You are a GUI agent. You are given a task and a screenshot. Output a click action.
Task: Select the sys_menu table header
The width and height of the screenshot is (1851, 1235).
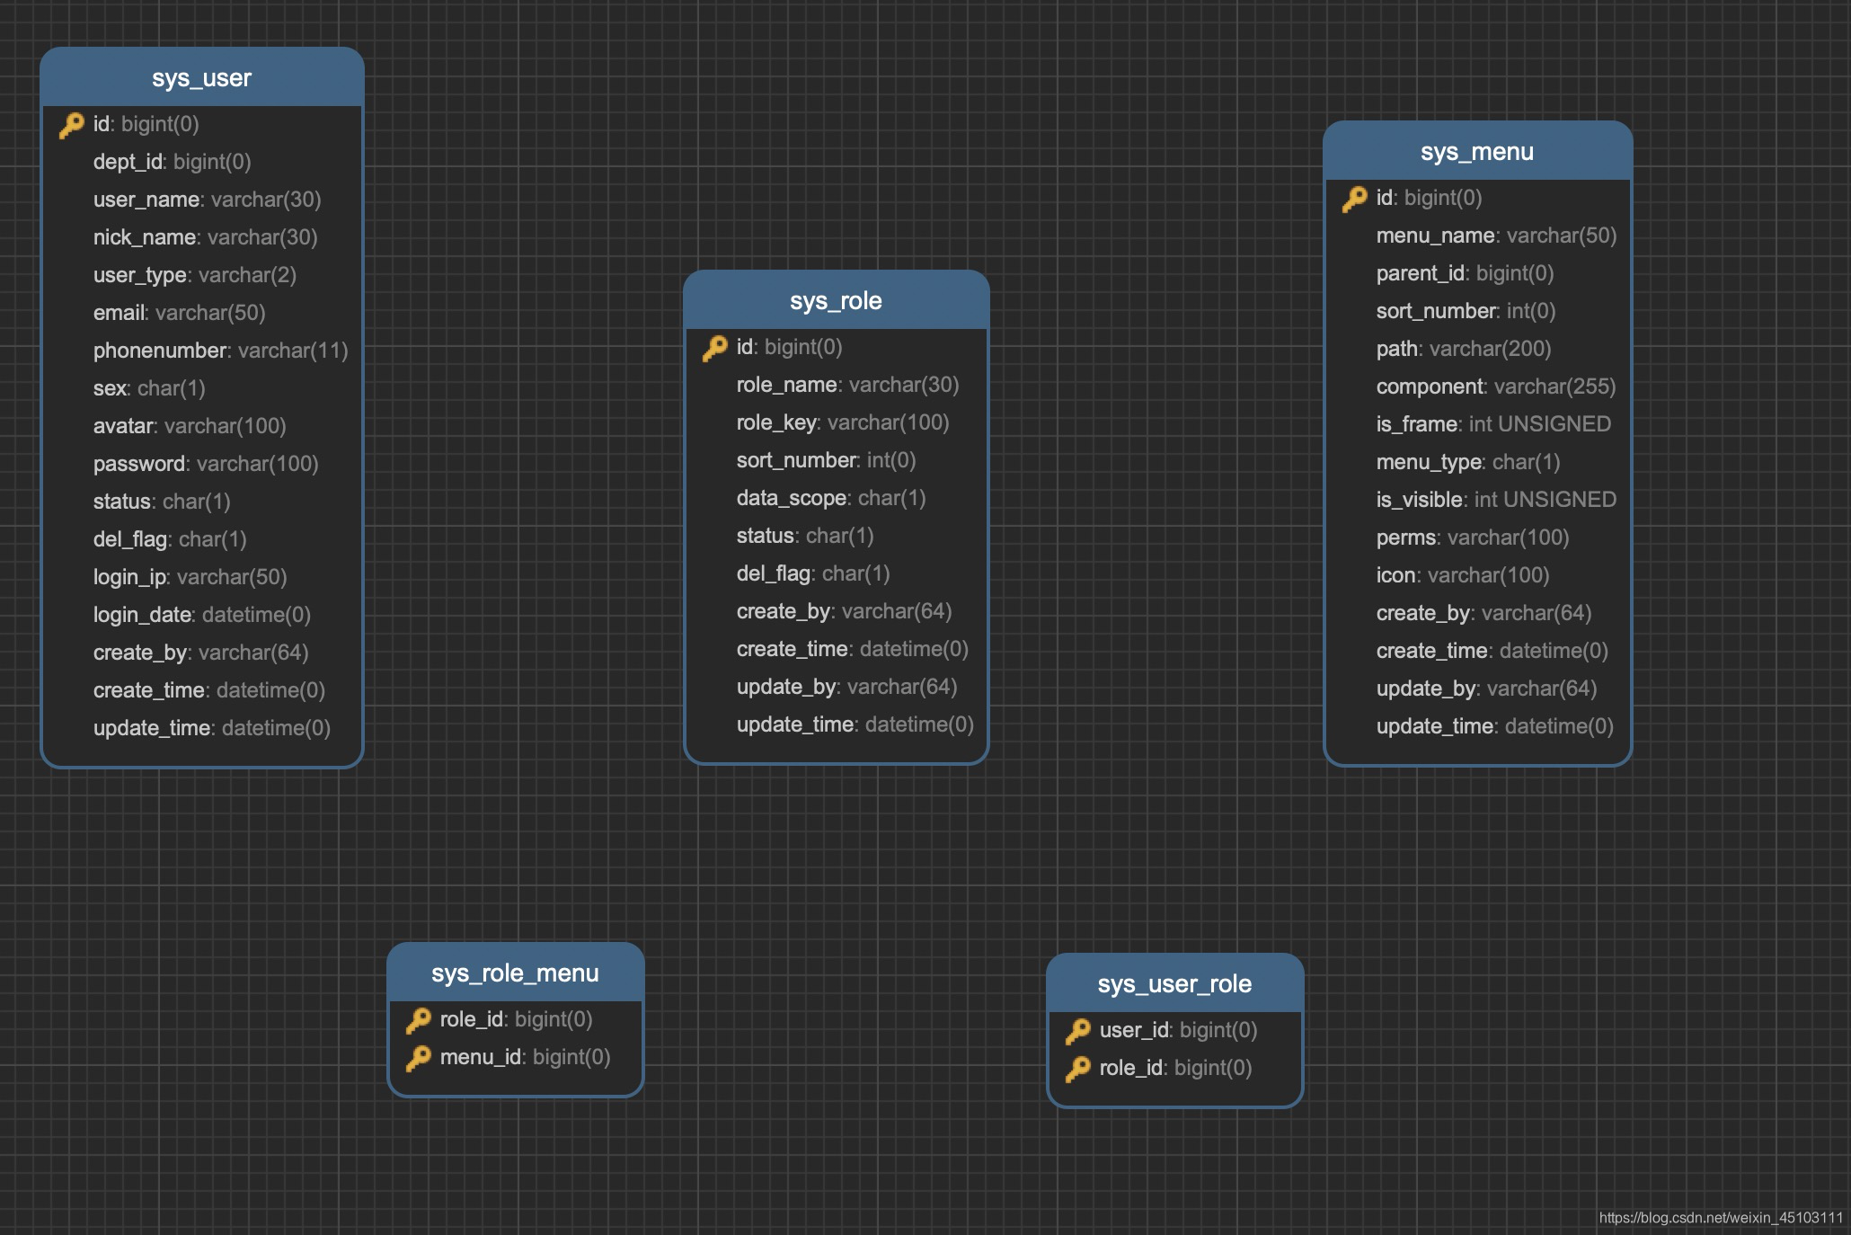tap(1478, 151)
